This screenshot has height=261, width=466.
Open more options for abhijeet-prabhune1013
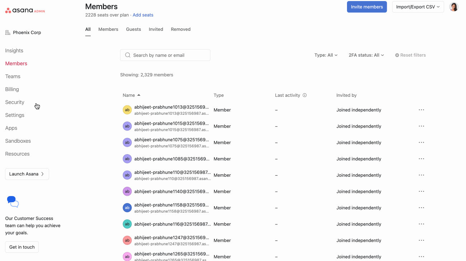coord(421,110)
